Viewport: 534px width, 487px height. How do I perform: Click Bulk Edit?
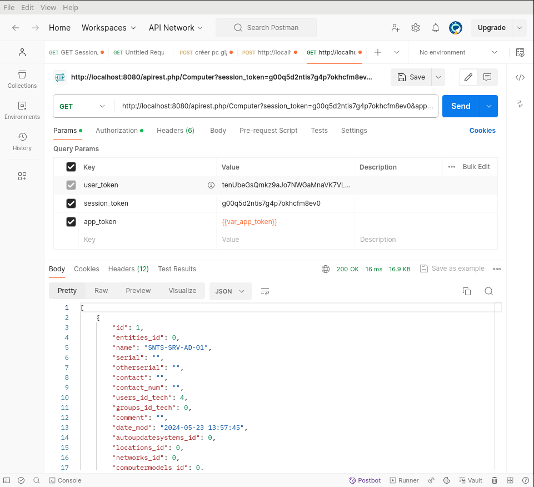click(x=476, y=167)
